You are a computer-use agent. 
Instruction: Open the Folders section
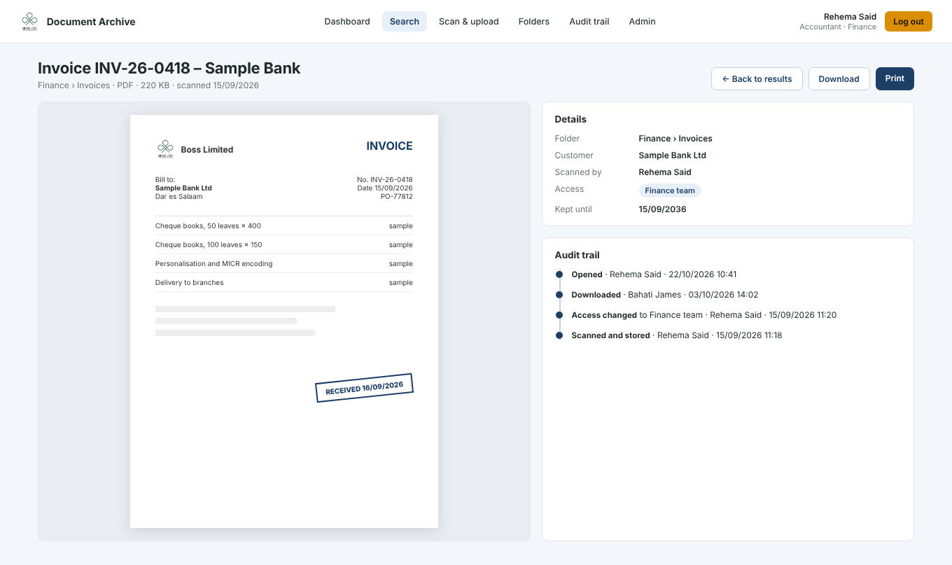click(x=534, y=22)
